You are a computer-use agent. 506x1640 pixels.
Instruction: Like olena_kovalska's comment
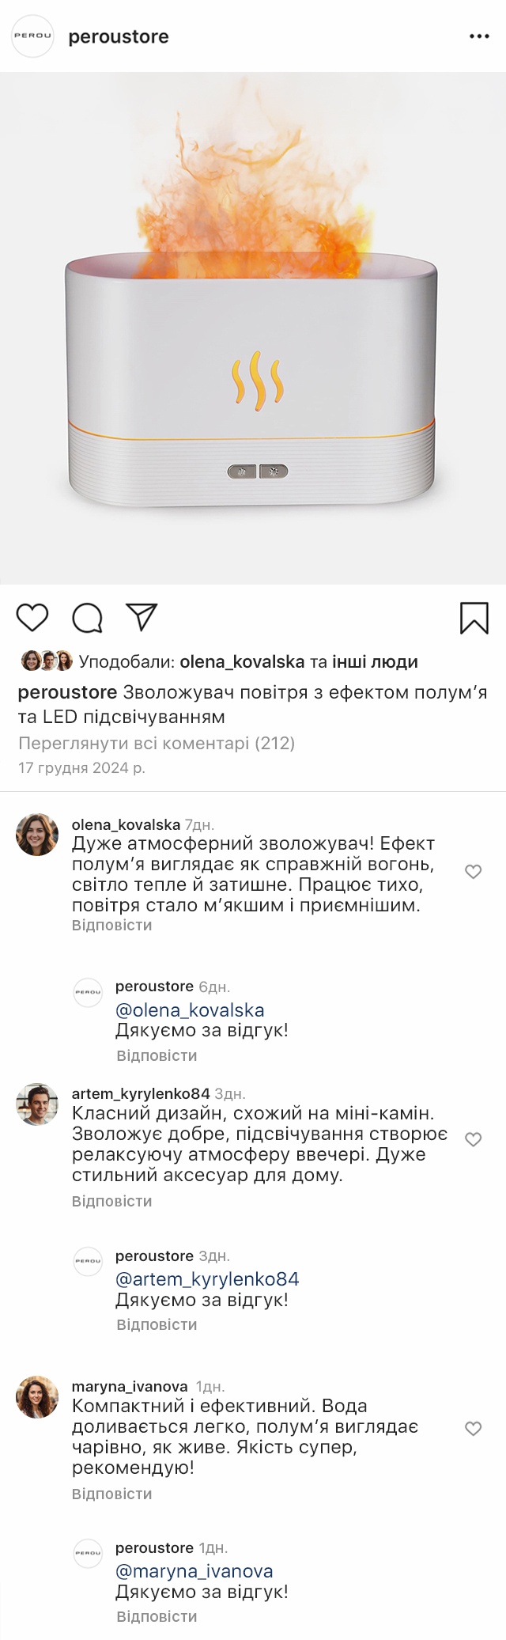click(473, 872)
